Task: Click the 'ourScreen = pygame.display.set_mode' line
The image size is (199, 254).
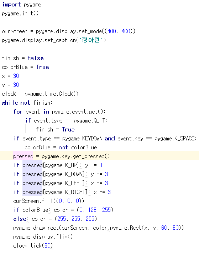Action: click(69, 31)
